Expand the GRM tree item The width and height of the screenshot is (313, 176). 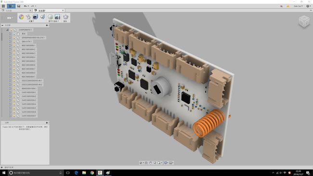pos(10,41)
